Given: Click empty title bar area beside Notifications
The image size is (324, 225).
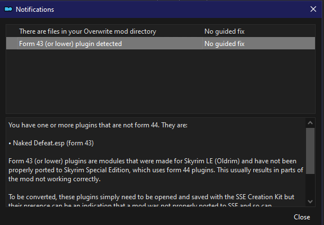Looking at the screenshot, I should [x=180, y=10].
